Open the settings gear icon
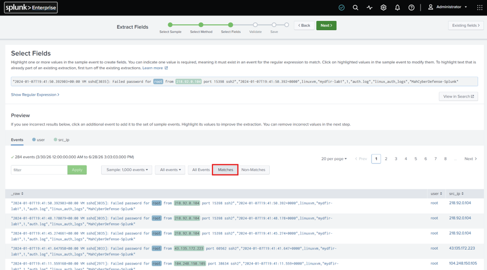 [x=383, y=7]
